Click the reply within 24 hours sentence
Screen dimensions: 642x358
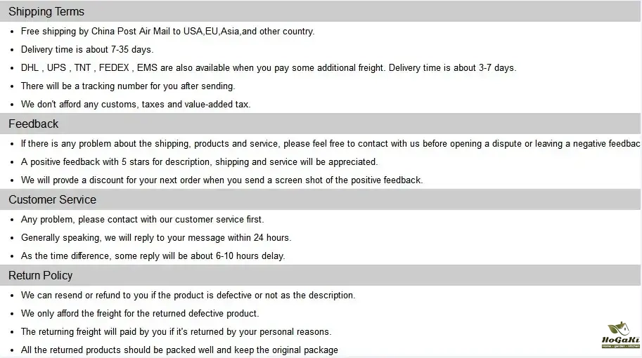pos(155,238)
